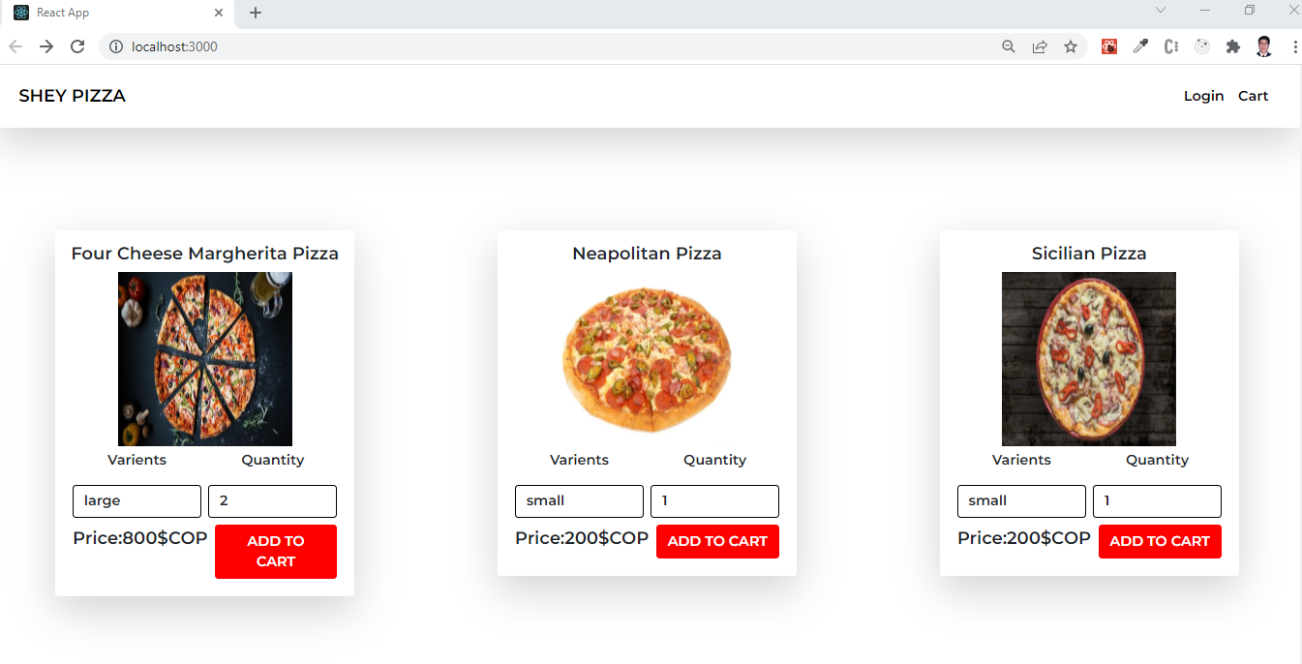Screen dimensions: 1302x664
Task: Open the Login page
Action: click(x=1203, y=95)
